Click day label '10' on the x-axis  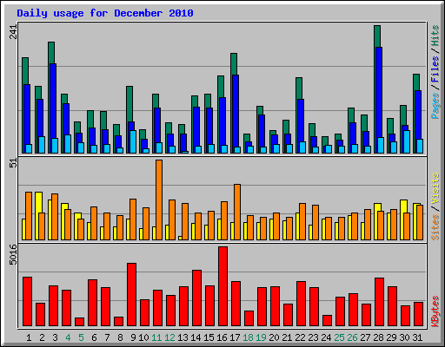click(x=143, y=337)
